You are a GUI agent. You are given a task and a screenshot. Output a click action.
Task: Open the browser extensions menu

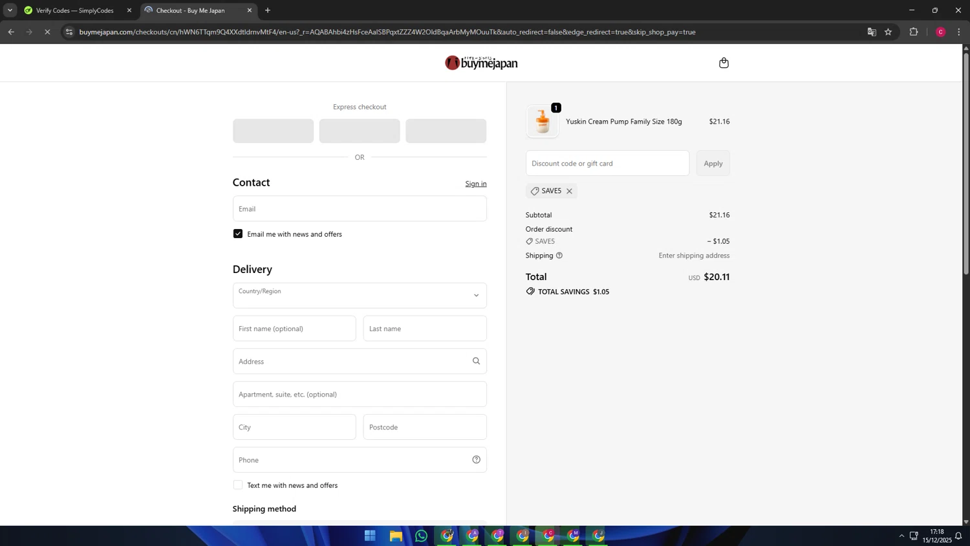(914, 32)
